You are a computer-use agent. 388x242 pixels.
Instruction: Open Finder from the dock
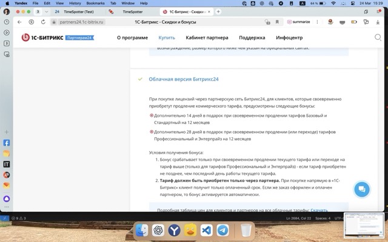point(141,231)
